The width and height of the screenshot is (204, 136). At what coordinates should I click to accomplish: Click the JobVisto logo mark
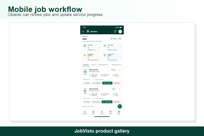pyautogui.click(x=88, y=31)
